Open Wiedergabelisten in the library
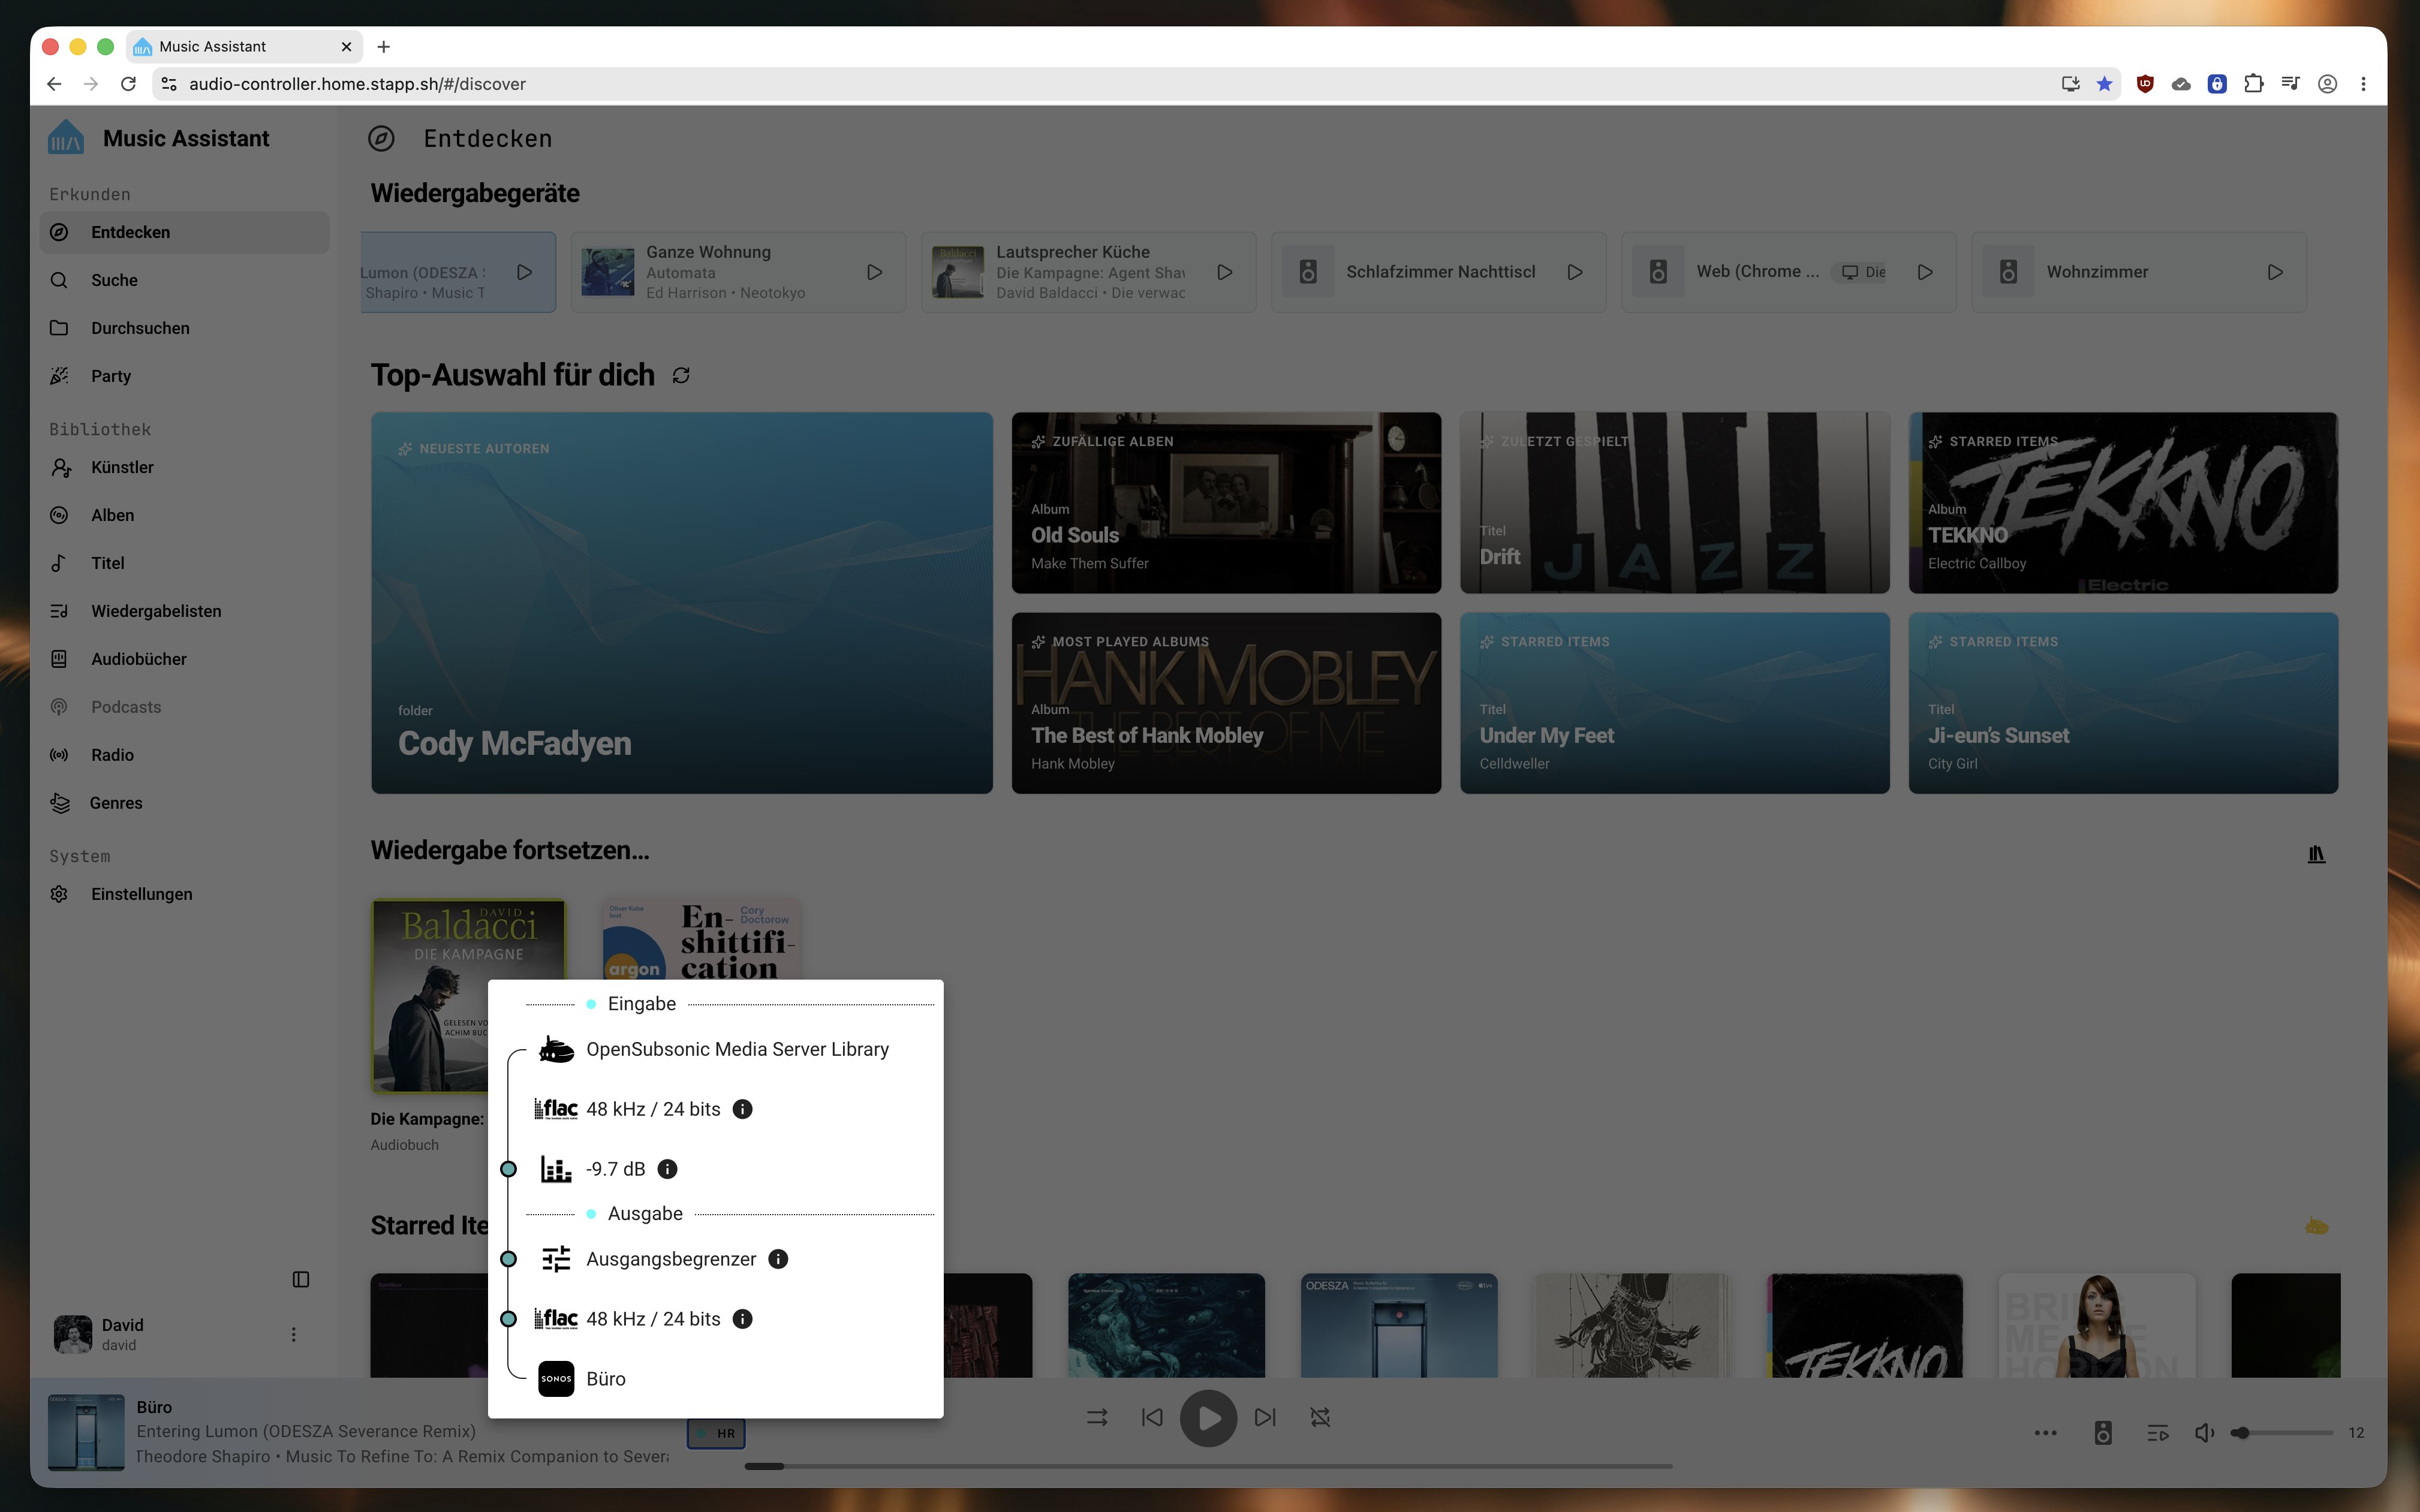 point(184,611)
